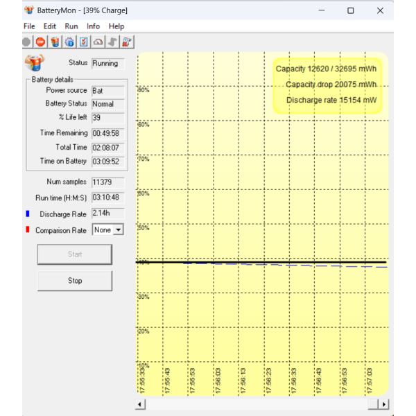Click the blue Discharge Rate color marker

point(28,214)
